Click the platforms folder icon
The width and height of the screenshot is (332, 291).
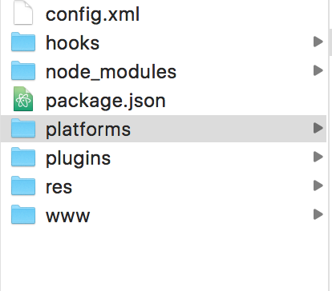point(23,128)
